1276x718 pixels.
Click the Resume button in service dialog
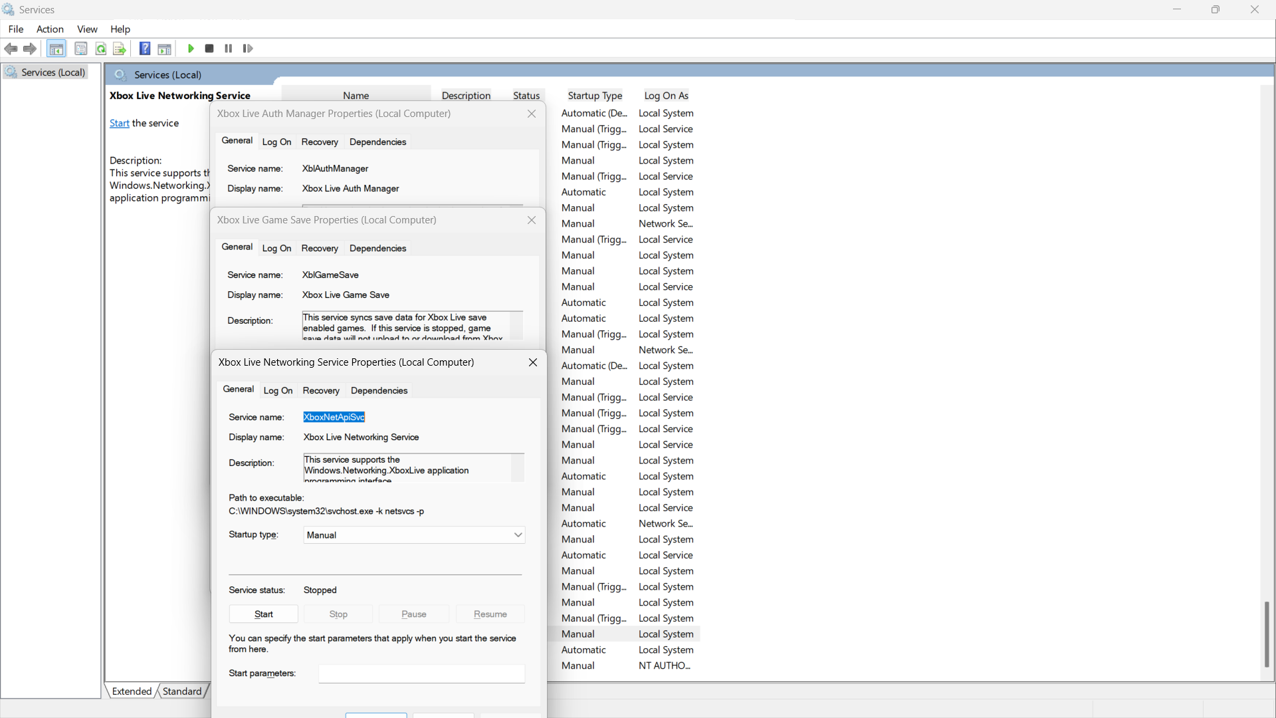490,614
